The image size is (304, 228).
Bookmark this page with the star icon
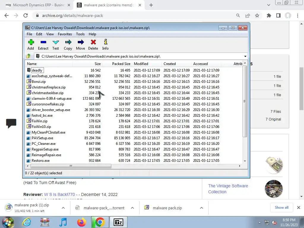257,15
